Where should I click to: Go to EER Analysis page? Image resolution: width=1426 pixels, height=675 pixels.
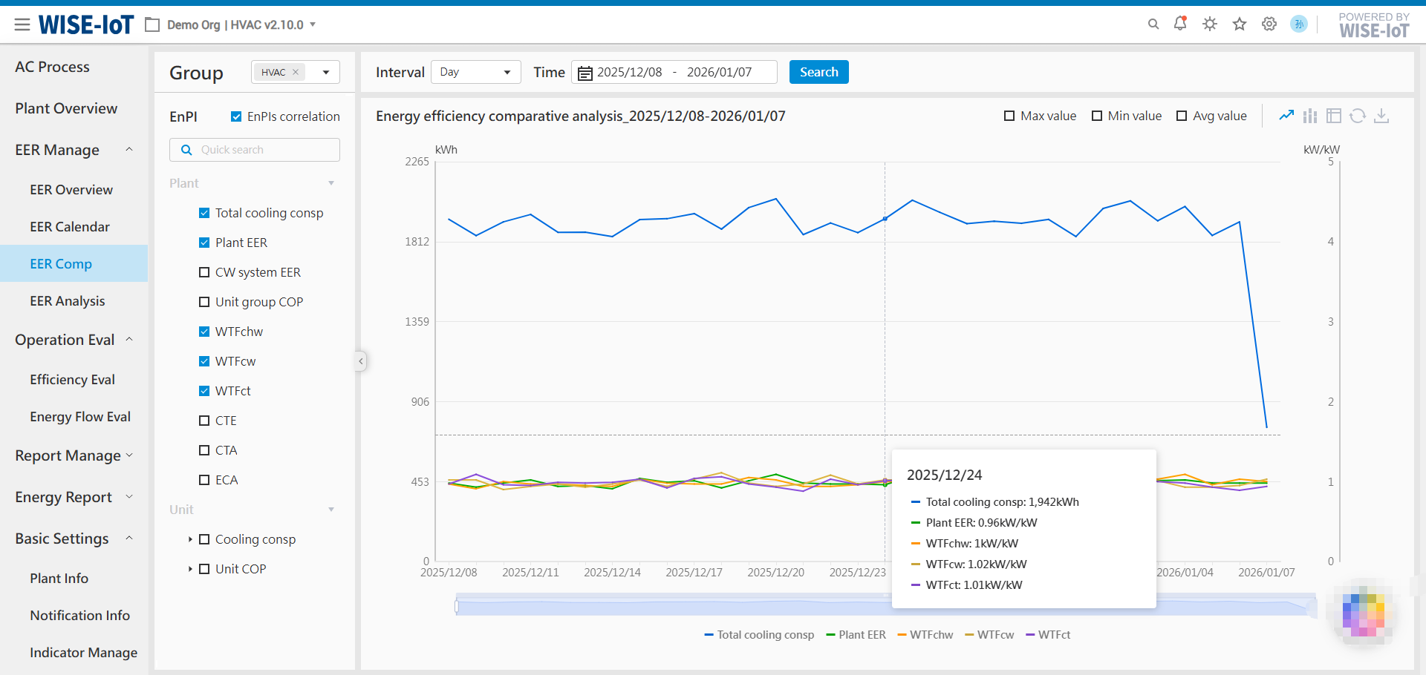coord(68,301)
